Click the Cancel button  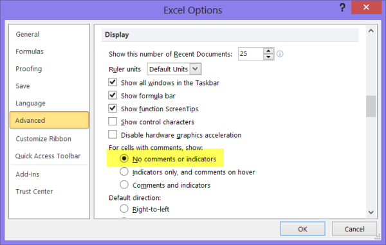[x=354, y=229]
